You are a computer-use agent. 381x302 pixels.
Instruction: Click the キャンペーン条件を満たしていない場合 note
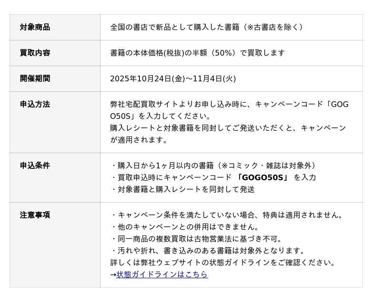[227, 215]
